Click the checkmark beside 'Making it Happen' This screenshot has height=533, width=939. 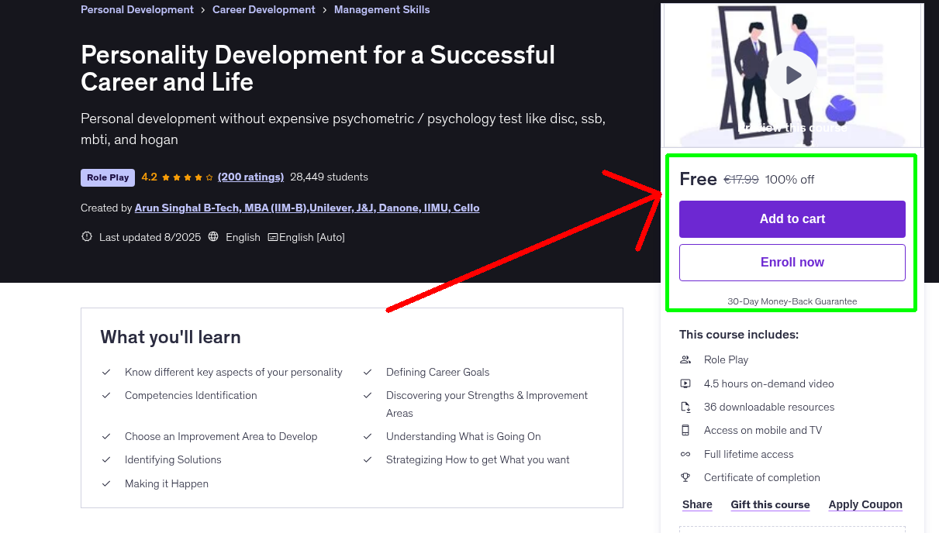tap(107, 483)
